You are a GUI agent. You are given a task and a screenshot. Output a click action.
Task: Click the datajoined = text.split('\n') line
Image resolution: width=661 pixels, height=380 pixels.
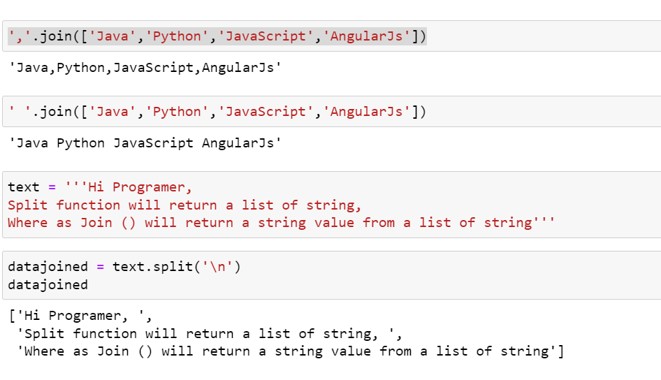pos(124,267)
